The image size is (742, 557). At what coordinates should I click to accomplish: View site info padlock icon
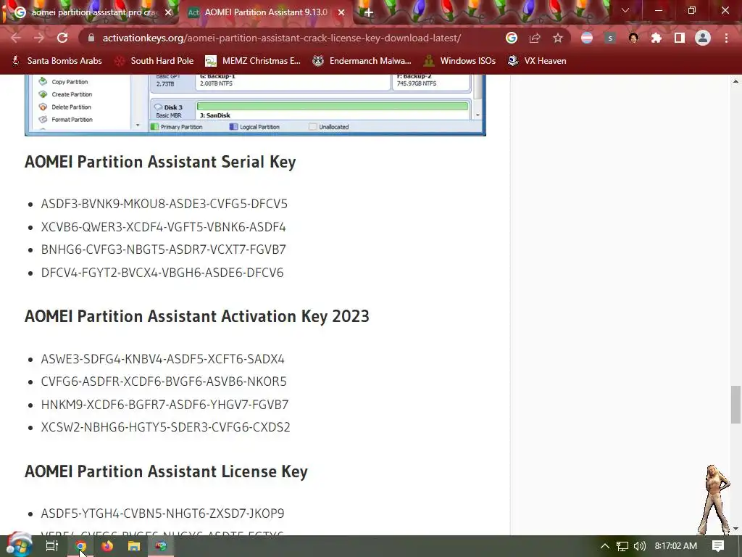pyautogui.click(x=91, y=38)
